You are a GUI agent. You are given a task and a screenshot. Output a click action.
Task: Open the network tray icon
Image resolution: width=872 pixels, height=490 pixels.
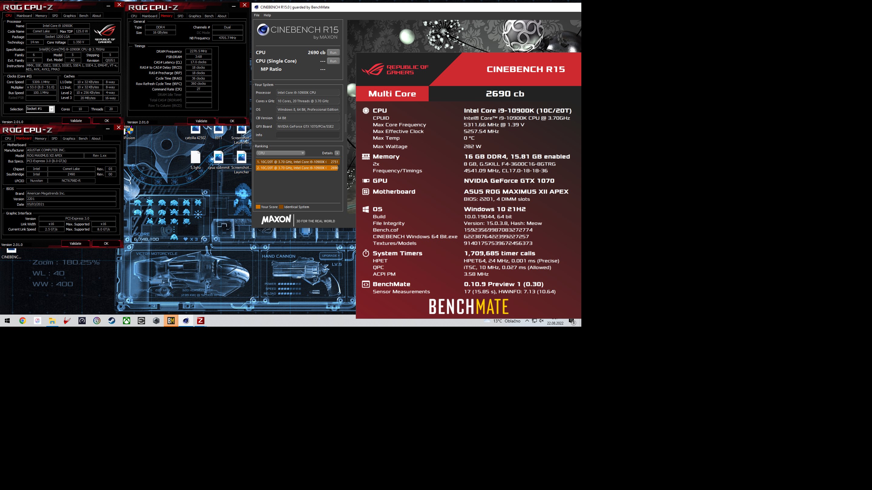pyautogui.click(x=534, y=321)
